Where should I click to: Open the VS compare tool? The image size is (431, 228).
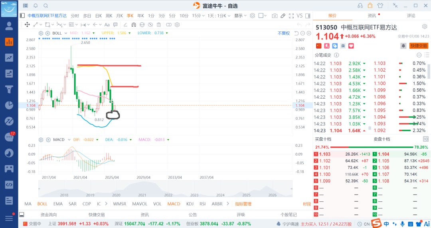300,16
